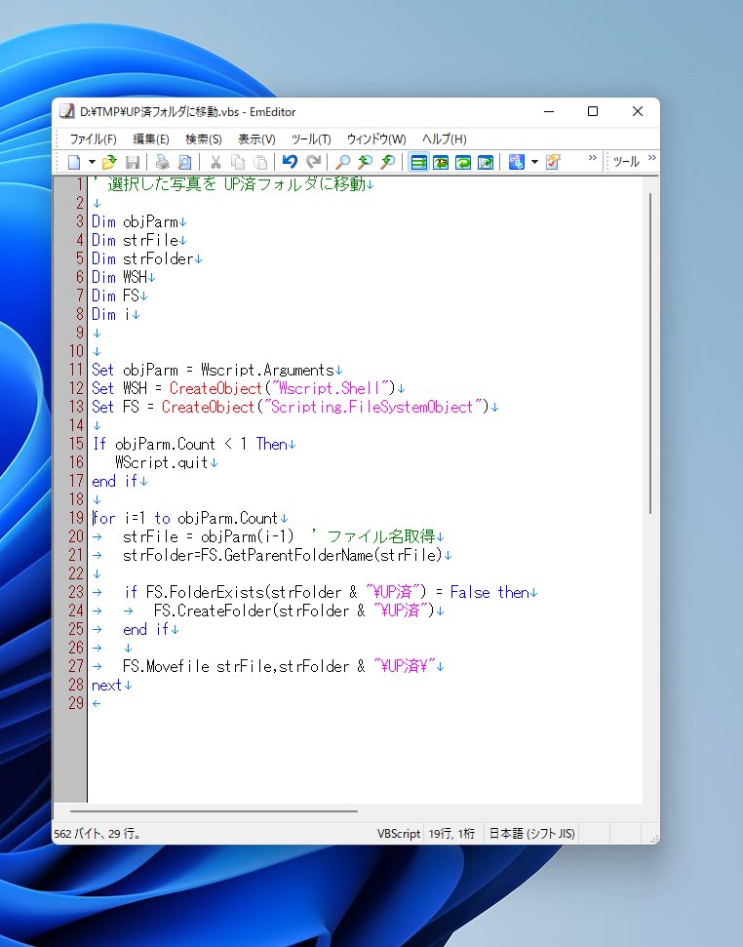
Task: Click the grey Redo arrow icon
Action: click(313, 162)
